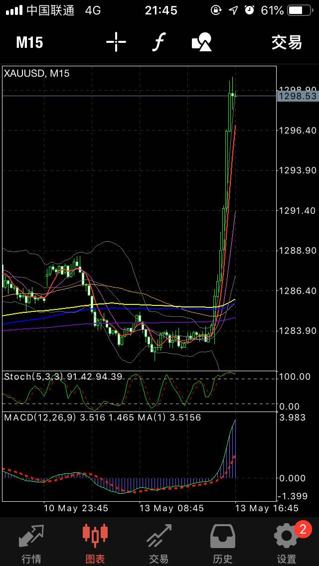Tap the location arrow status icon
The width and height of the screenshot is (319, 566).
(x=233, y=10)
